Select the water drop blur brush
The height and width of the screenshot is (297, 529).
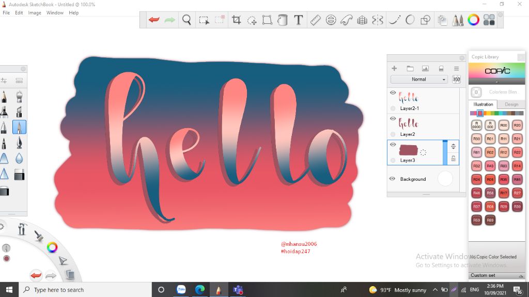coord(19,158)
